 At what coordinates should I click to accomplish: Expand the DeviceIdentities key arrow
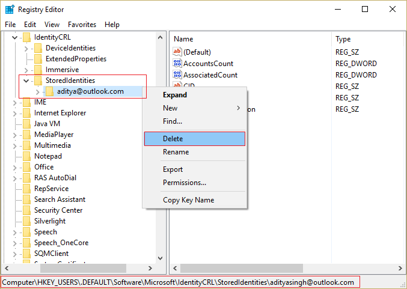(x=26, y=48)
